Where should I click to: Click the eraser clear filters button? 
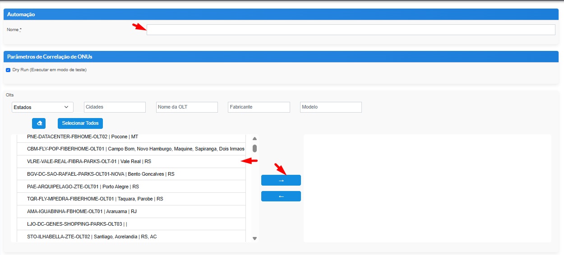(x=39, y=123)
